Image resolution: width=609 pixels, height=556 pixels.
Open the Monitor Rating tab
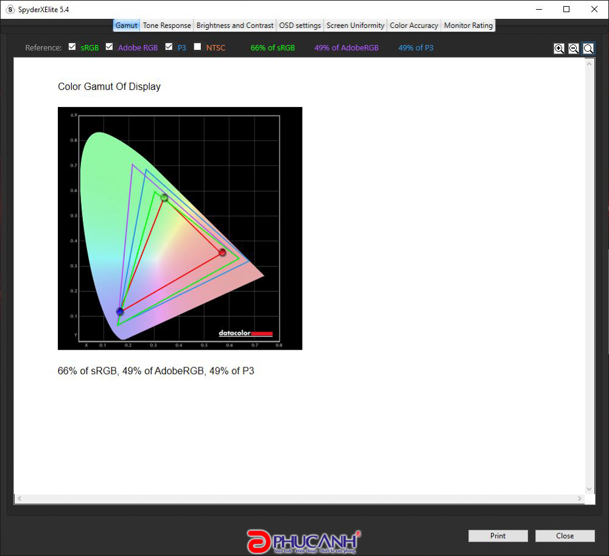pyautogui.click(x=468, y=26)
